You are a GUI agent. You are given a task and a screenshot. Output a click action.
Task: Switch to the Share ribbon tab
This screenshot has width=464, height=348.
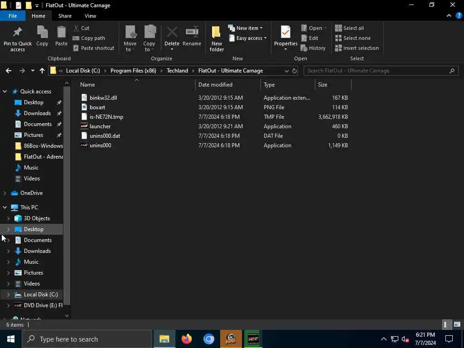click(x=65, y=16)
